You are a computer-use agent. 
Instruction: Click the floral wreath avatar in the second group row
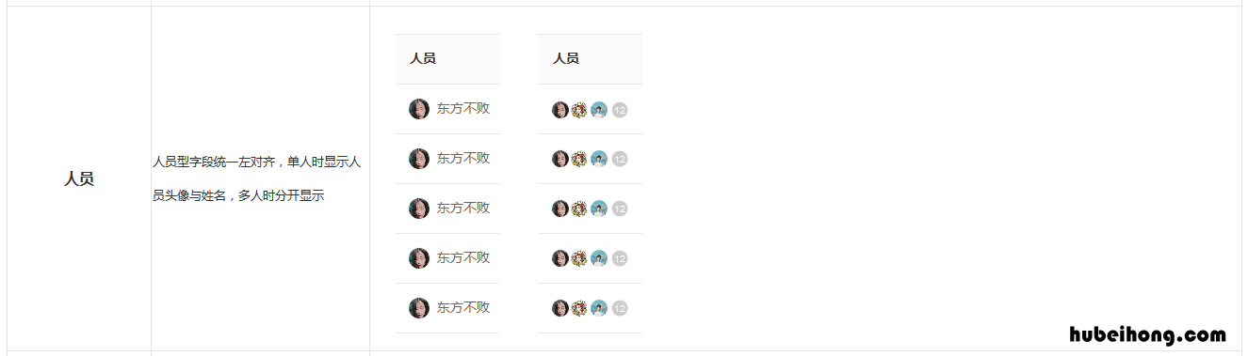coord(579,159)
